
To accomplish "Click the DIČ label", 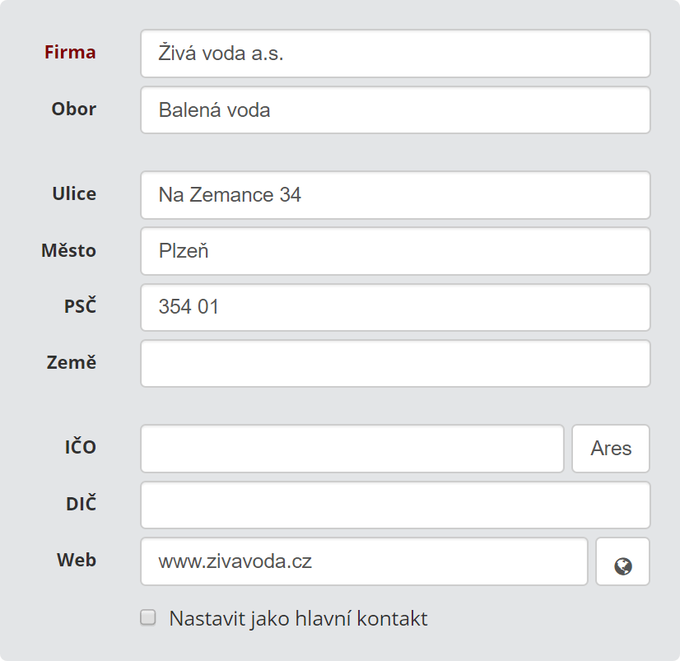I will (x=82, y=503).
